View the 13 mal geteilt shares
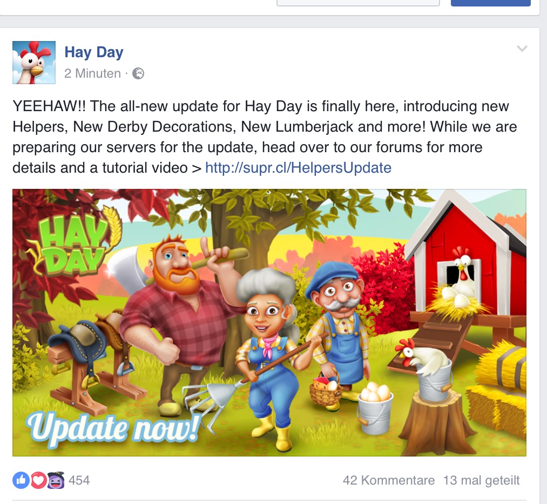547x504 pixels. pos(482,480)
